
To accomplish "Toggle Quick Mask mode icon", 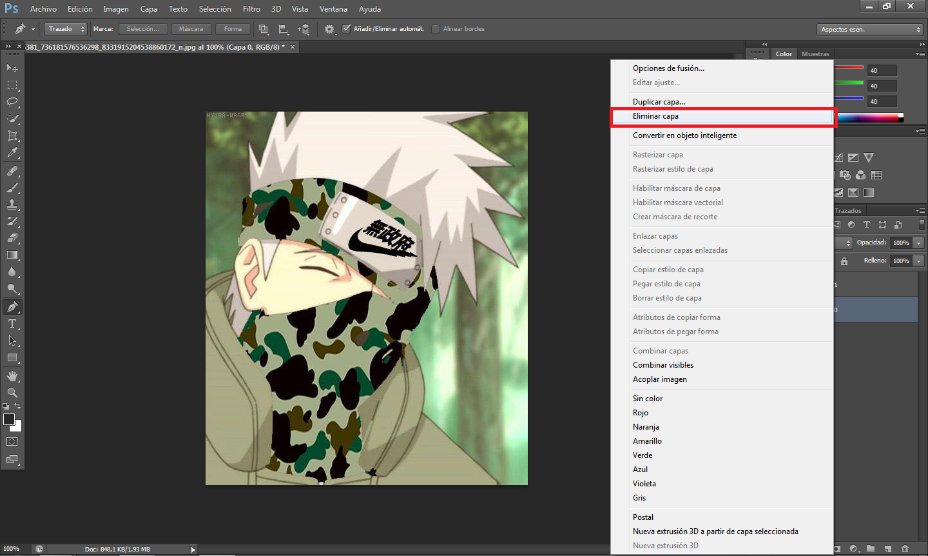I will [12, 442].
